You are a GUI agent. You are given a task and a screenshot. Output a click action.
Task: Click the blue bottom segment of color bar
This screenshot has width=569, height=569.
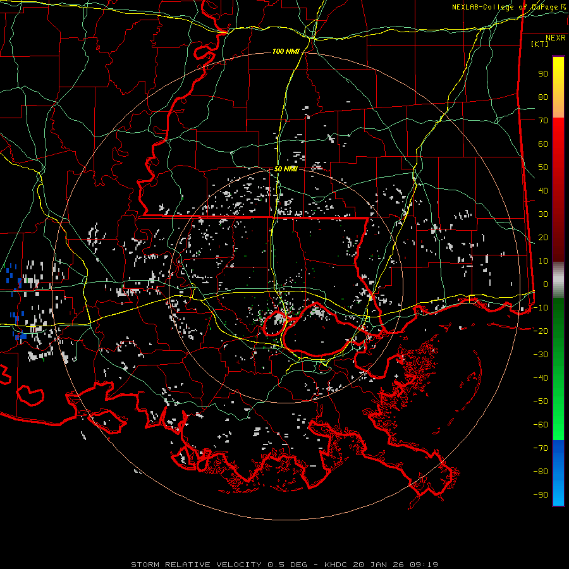coord(558,473)
